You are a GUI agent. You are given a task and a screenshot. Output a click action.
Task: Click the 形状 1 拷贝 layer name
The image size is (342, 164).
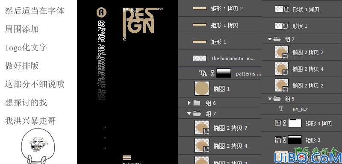[x=306, y=9]
